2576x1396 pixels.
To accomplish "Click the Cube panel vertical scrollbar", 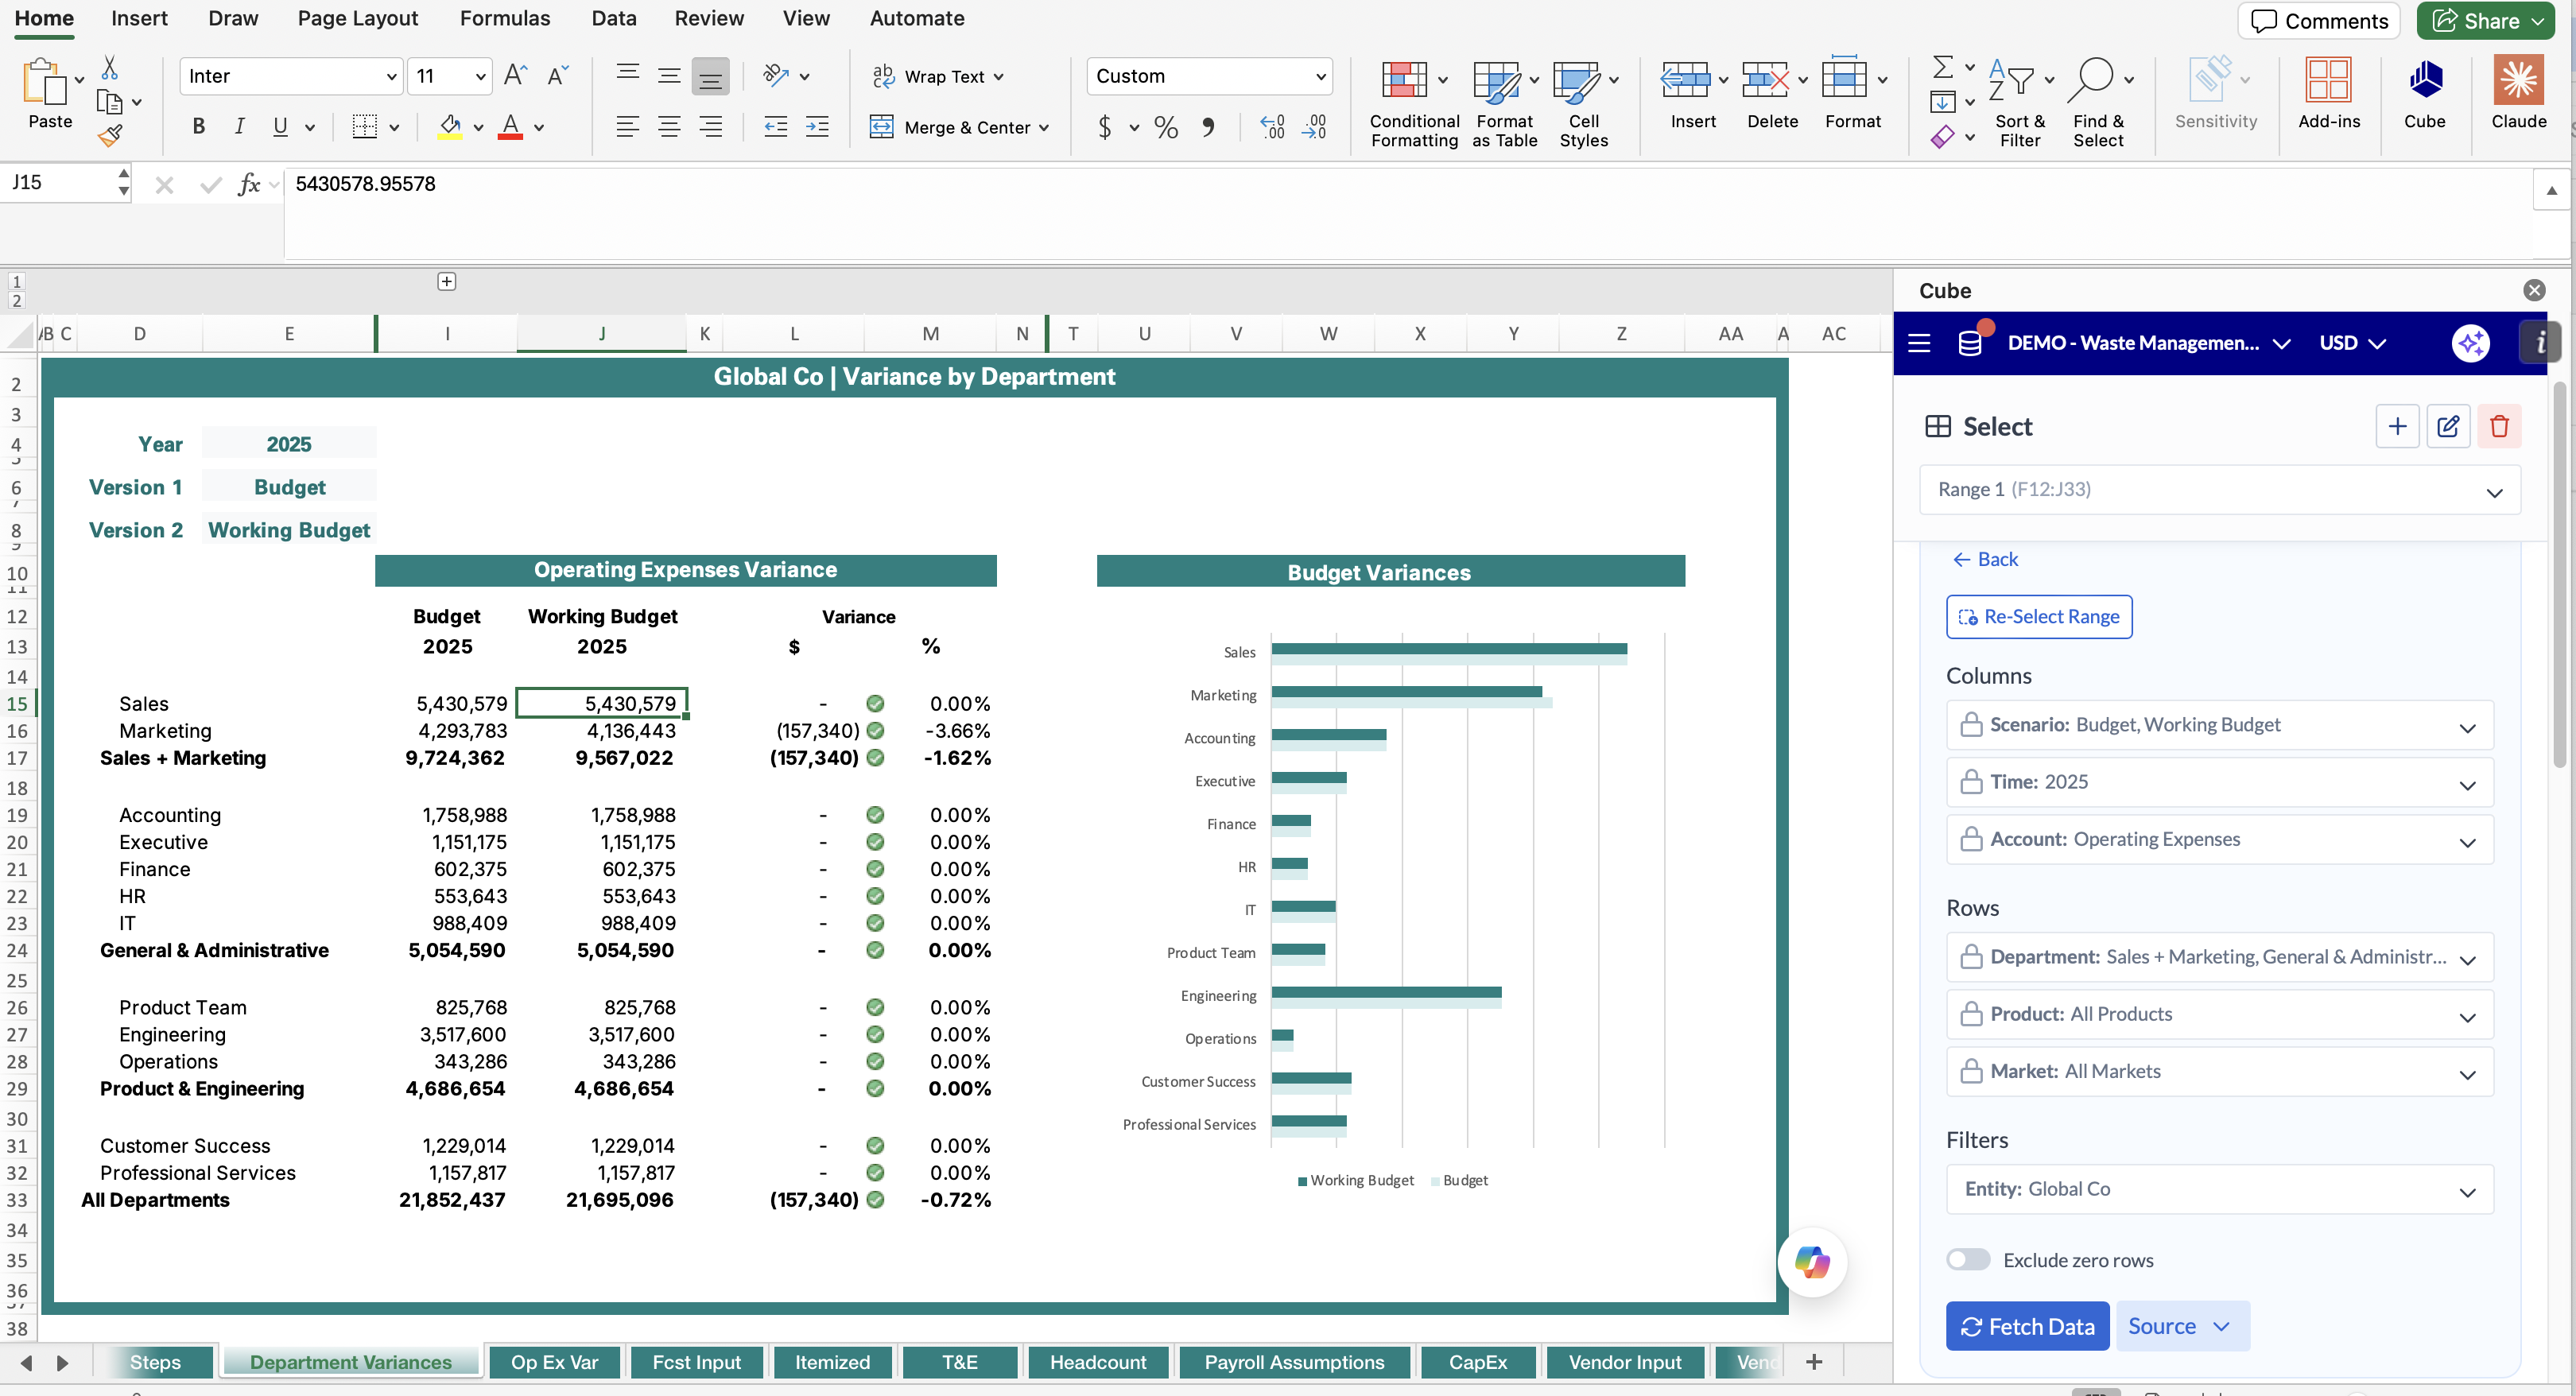I will click(x=2559, y=575).
